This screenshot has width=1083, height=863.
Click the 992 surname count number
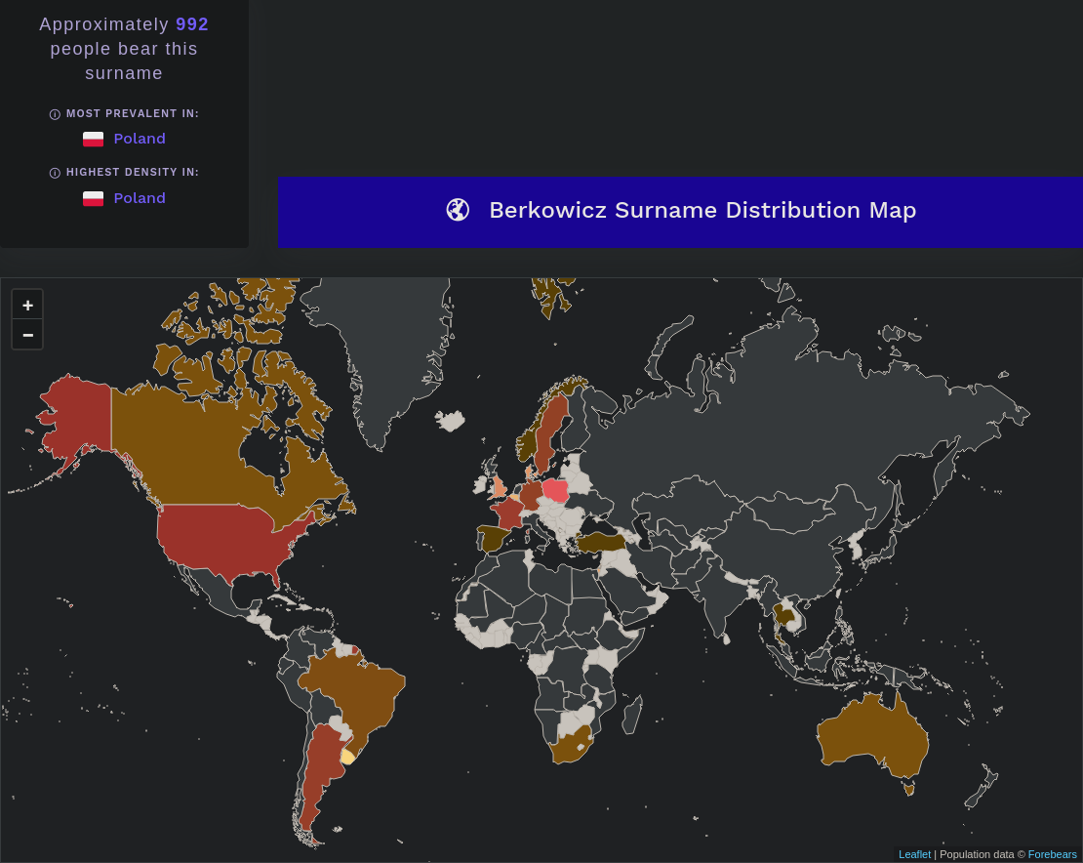192,24
